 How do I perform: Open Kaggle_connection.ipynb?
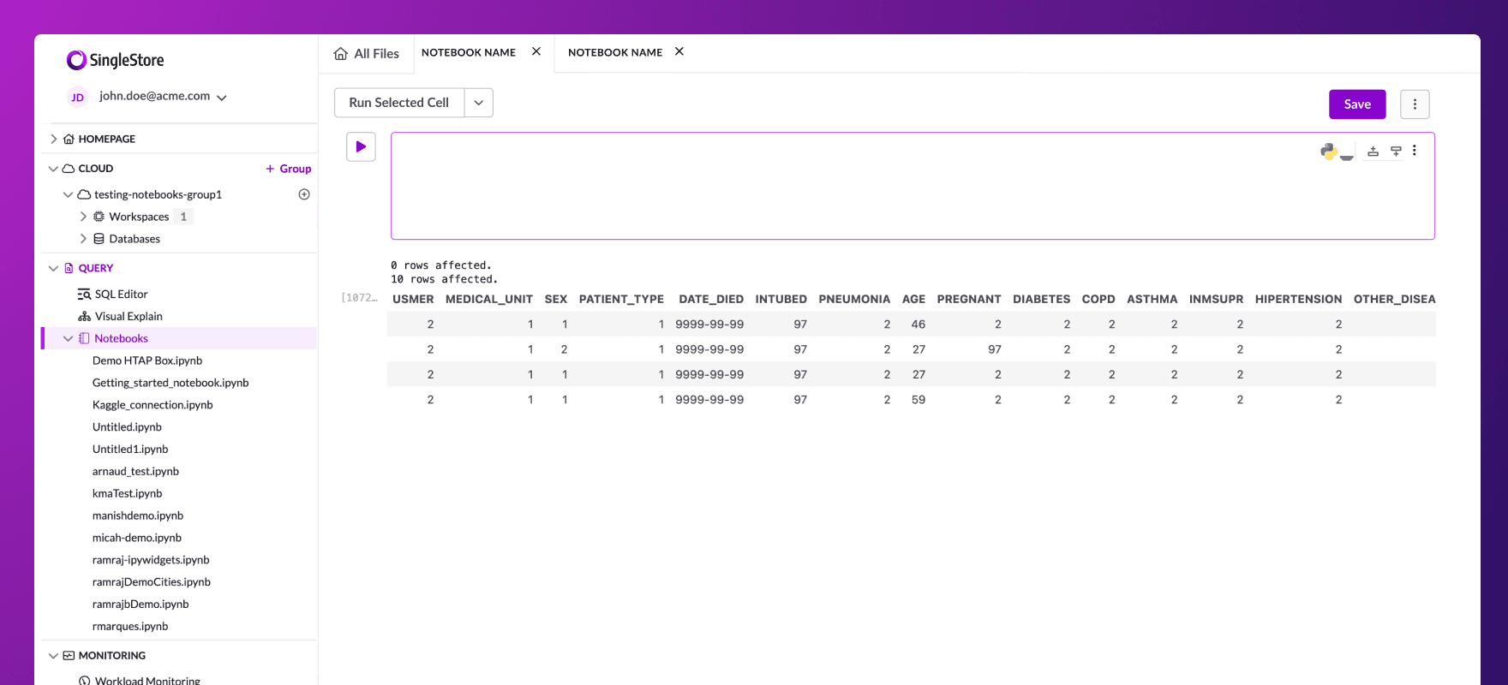click(153, 405)
